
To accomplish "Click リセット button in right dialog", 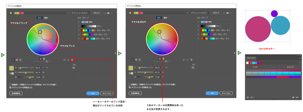I will coord(216,13).
